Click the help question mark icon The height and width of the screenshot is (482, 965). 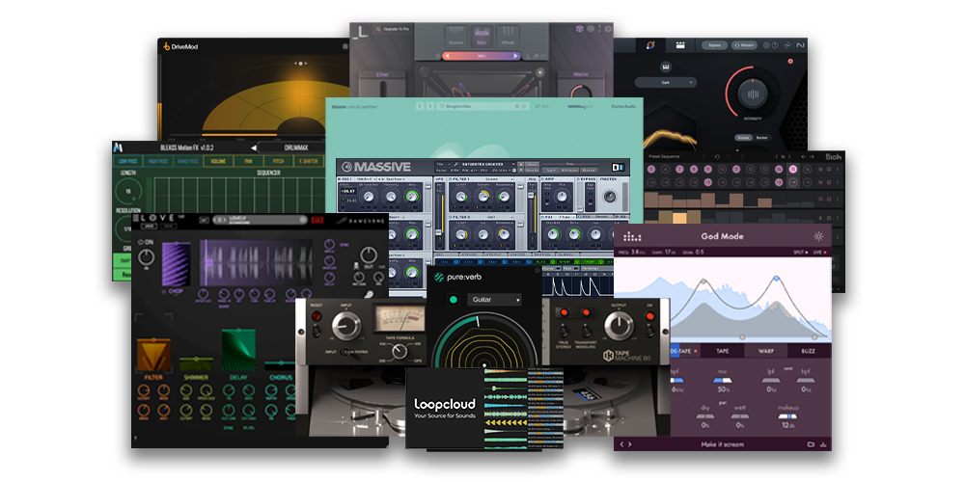pyautogui.click(x=775, y=45)
